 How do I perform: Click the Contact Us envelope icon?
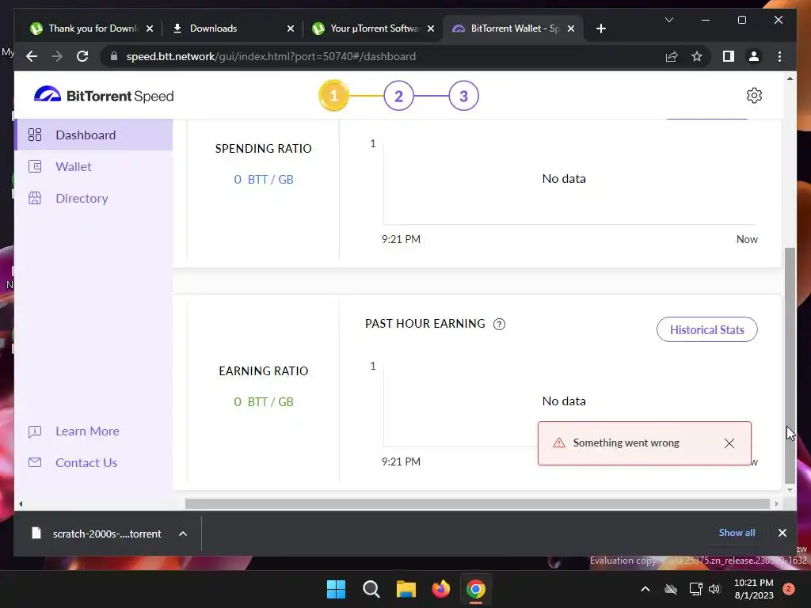pos(35,462)
